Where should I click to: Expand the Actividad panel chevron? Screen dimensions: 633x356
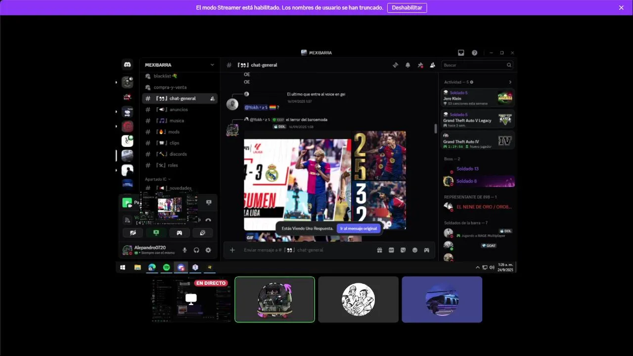(510, 82)
